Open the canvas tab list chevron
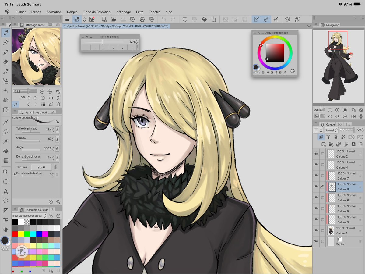This screenshot has height=274, width=365. [x=309, y=26]
